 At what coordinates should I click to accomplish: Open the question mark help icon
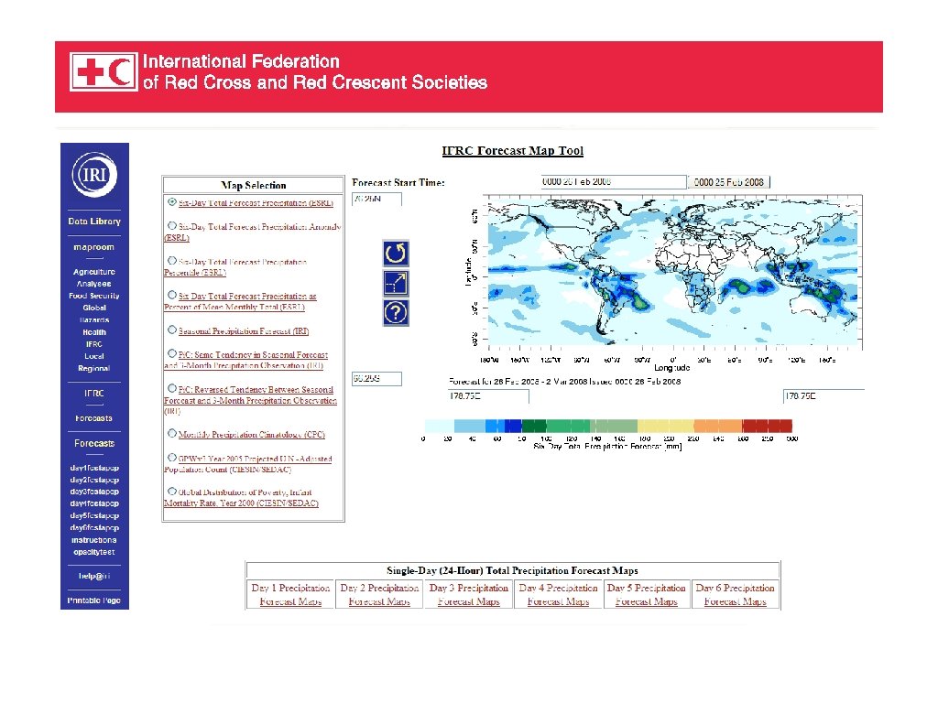[396, 313]
